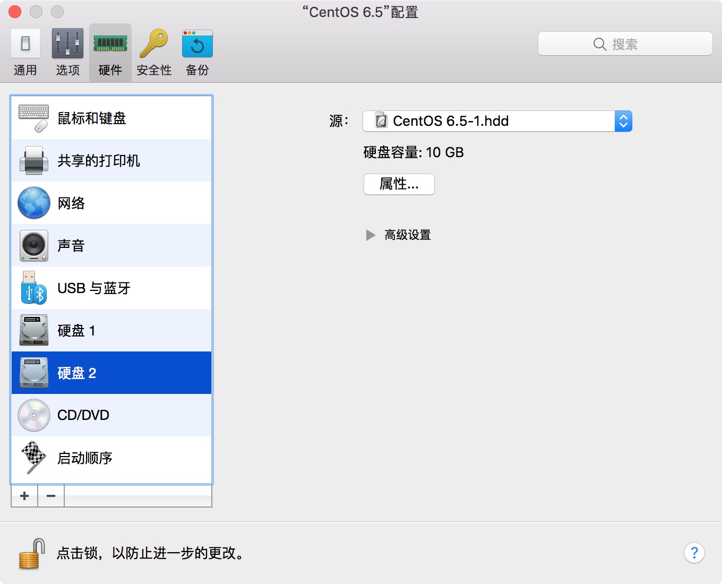The image size is (722, 584).
Task: Click the network globe icon
Action: [33, 203]
